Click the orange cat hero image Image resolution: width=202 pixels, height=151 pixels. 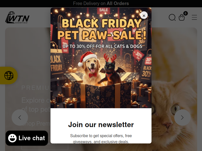[174, 89]
